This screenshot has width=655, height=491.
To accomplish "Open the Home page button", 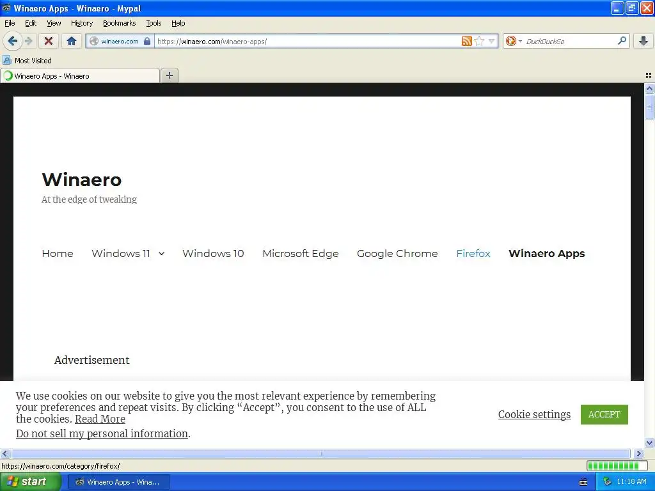I will [72, 41].
